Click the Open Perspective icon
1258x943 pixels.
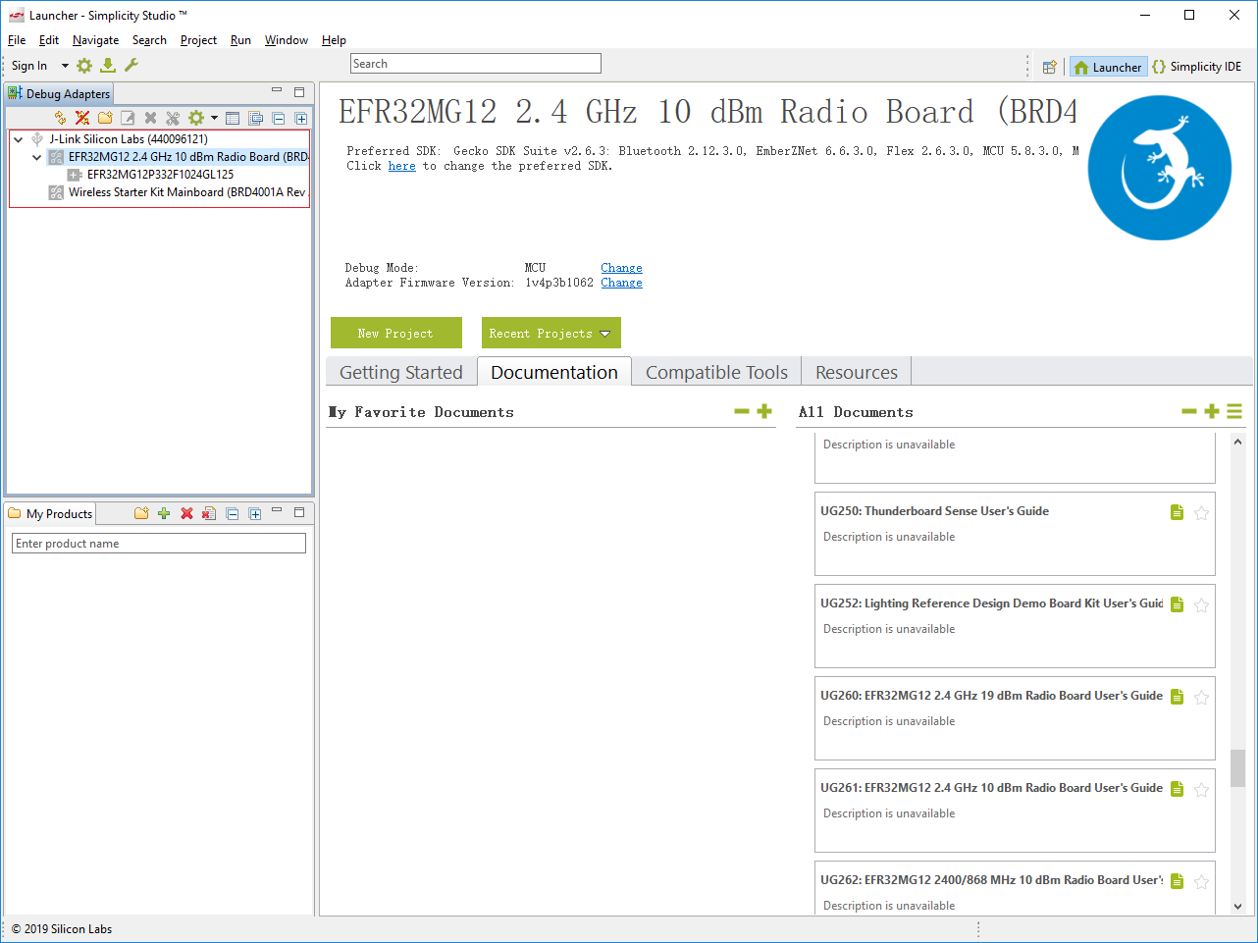click(1050, 67)
